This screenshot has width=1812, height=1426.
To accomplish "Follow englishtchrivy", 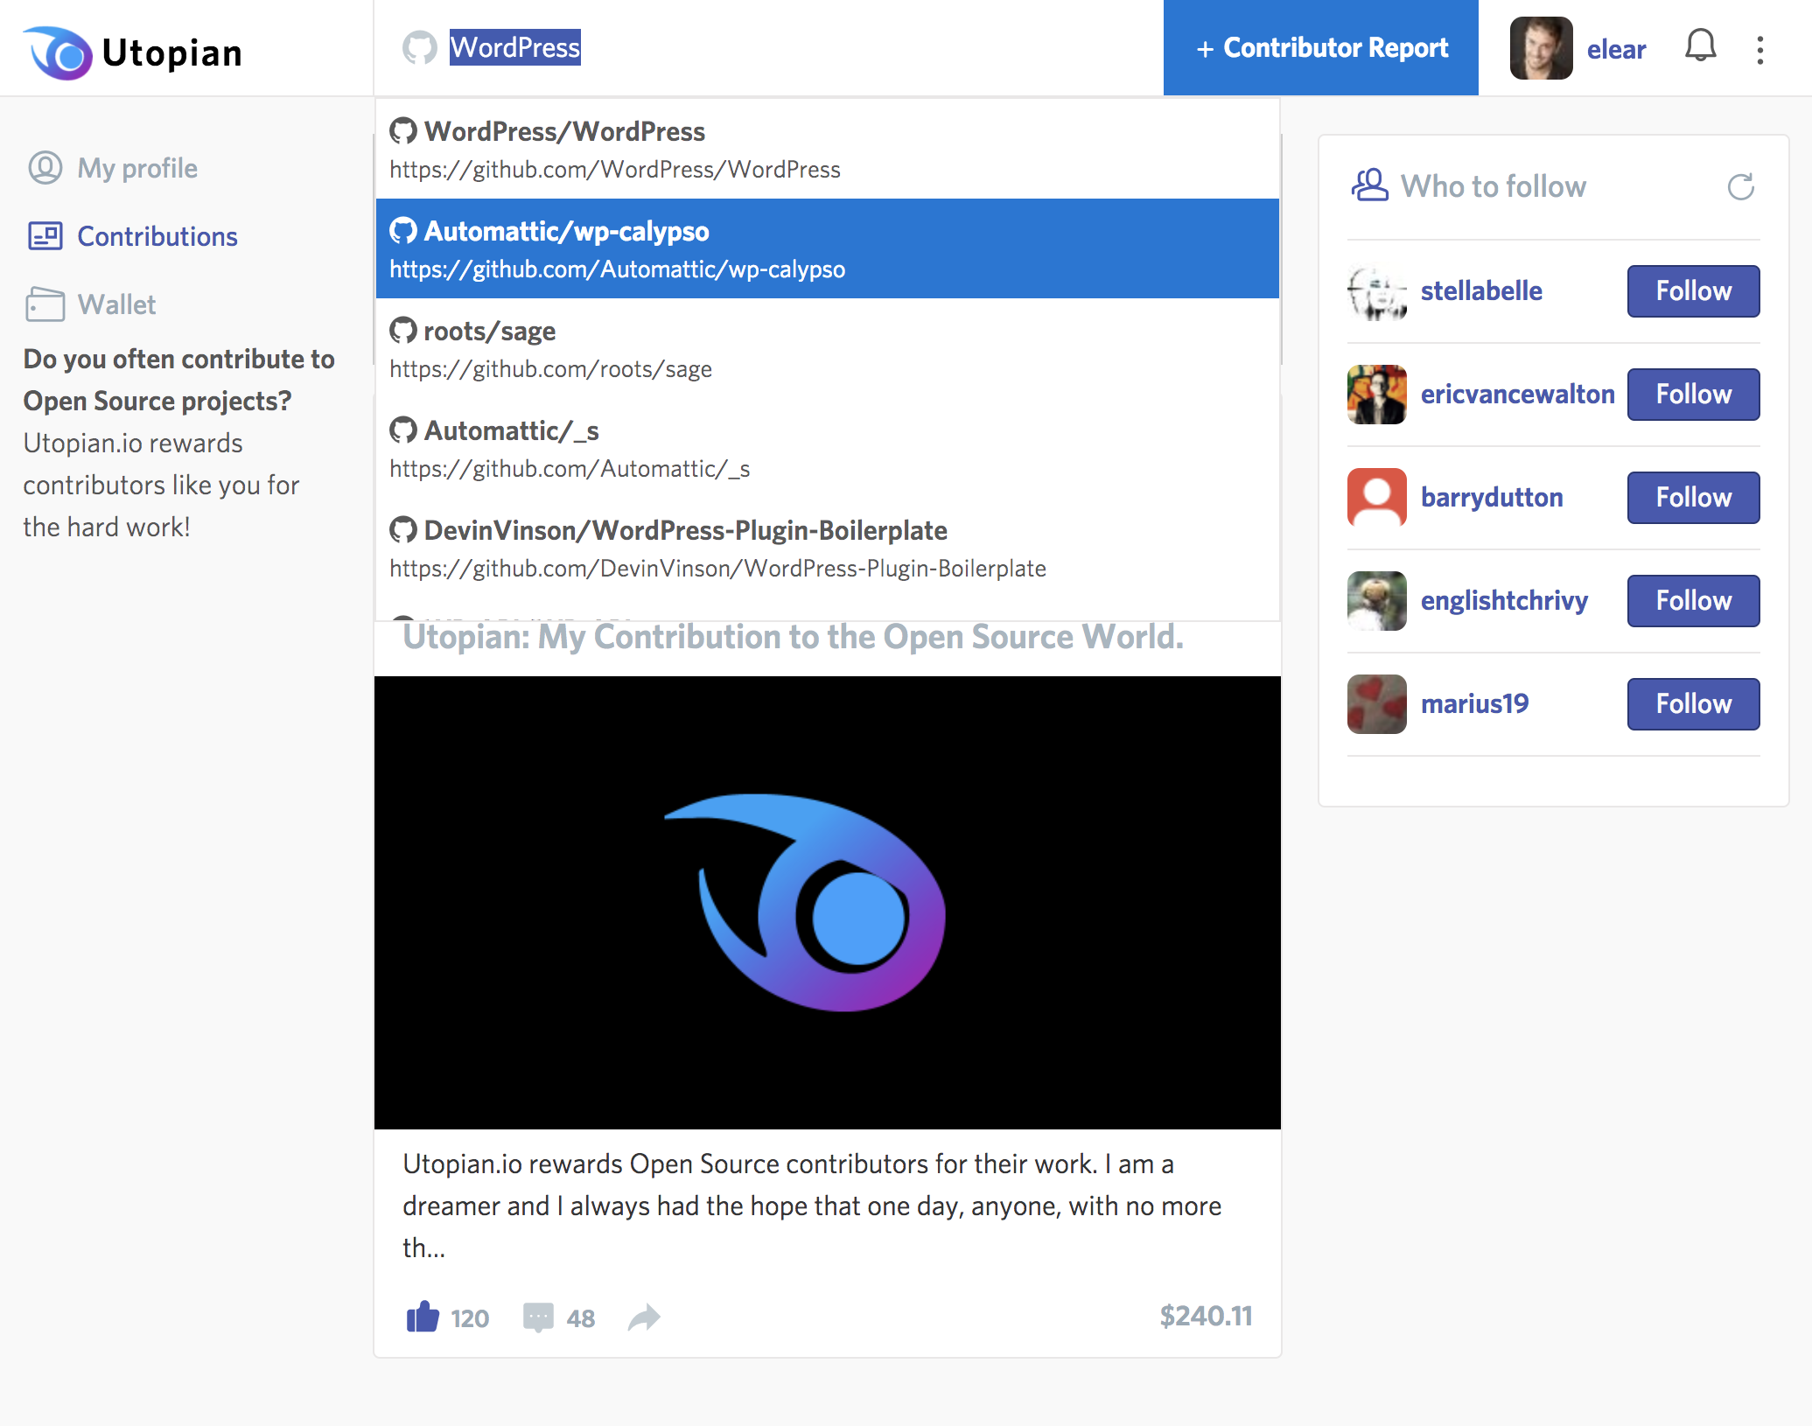I will [x=1693, y=601].
